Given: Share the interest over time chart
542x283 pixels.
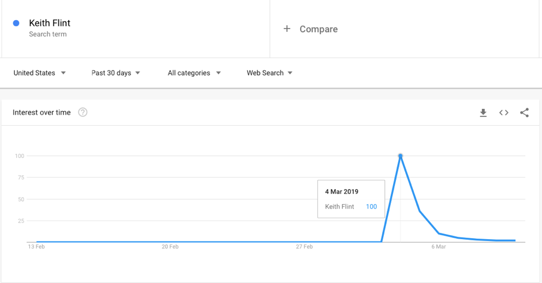Looking at the screenshot, I should tap(524, 112).
